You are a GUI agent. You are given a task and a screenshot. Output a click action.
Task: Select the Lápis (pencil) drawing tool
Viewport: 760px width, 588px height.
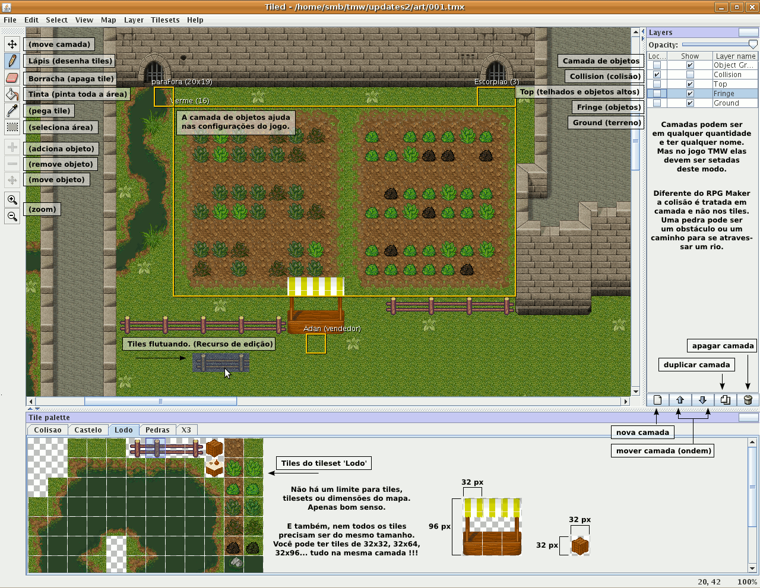[x=12, y=61]
